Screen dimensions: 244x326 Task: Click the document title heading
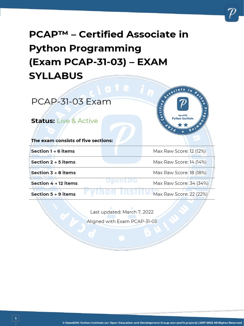pos(109,55)
